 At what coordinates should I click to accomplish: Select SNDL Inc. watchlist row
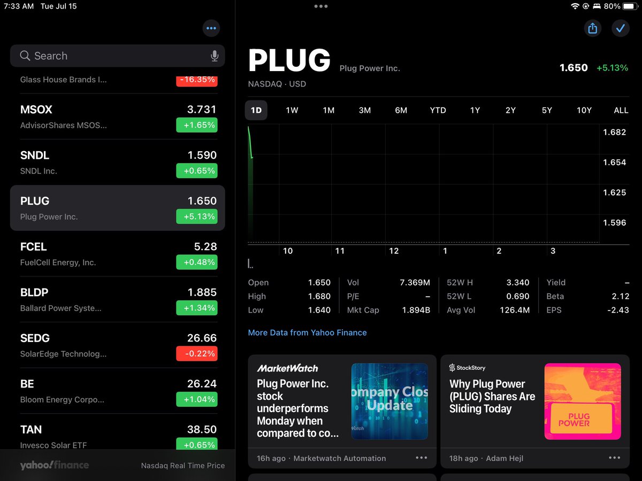click(x=118, y=162)
